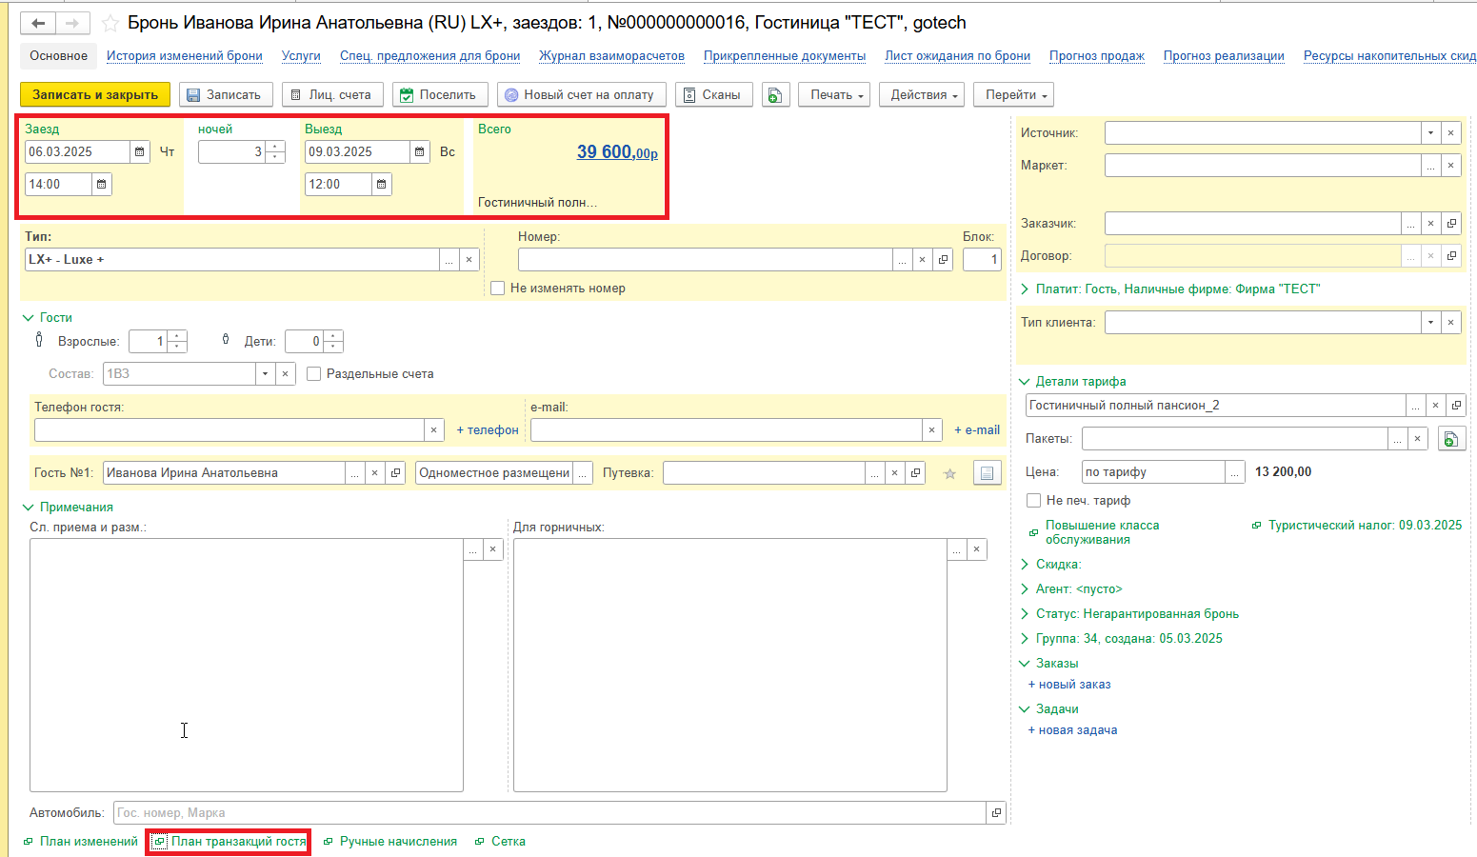The image size is (1477, 857).
Task: Go forward with the right arrow button
Action: tap(73, 23)
